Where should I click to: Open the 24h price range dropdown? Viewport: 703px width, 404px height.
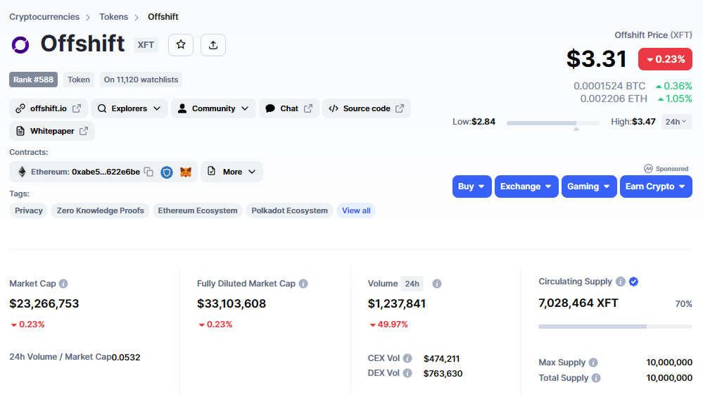[x=676, y=122]
